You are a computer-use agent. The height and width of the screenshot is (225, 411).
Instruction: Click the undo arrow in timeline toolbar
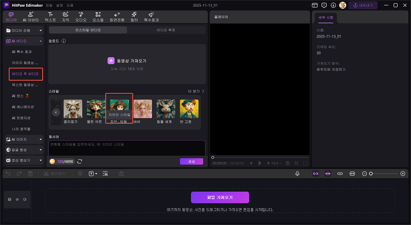pos(8,174)
